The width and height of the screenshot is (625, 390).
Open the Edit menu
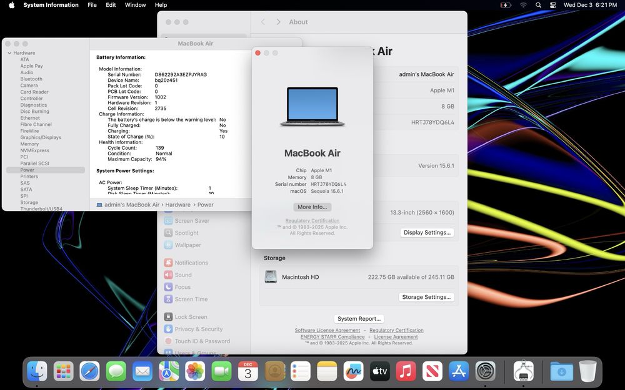pyautogui.click(x=111, y=5)
